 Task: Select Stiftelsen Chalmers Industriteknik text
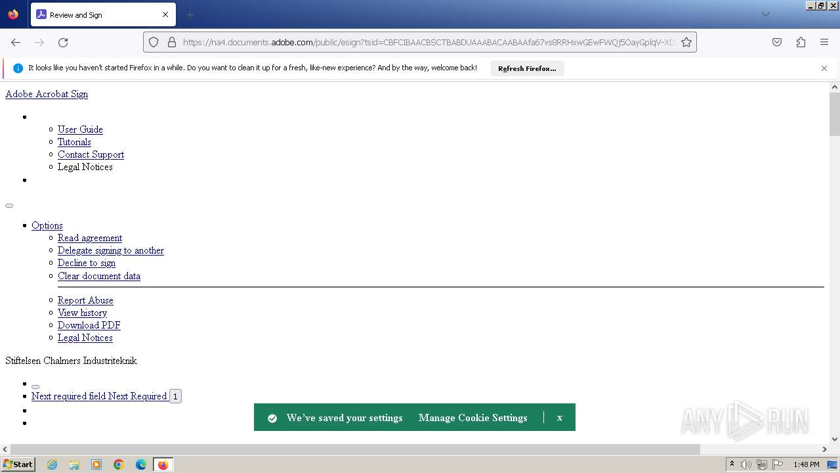point(71,361)
